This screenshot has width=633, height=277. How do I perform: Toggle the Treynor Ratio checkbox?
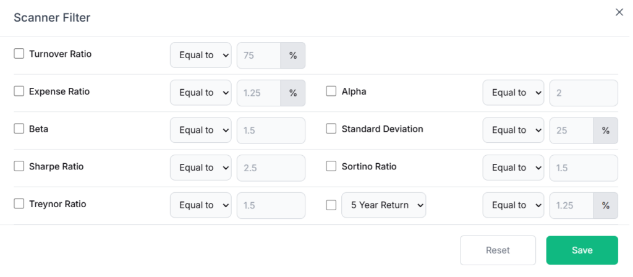click(19, 204)
